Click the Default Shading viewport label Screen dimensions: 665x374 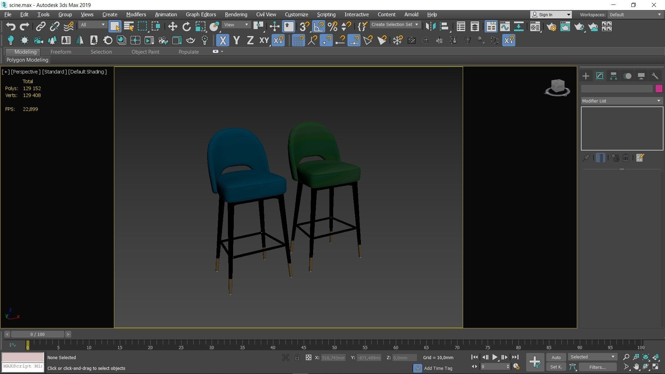(x=87, y=72)
